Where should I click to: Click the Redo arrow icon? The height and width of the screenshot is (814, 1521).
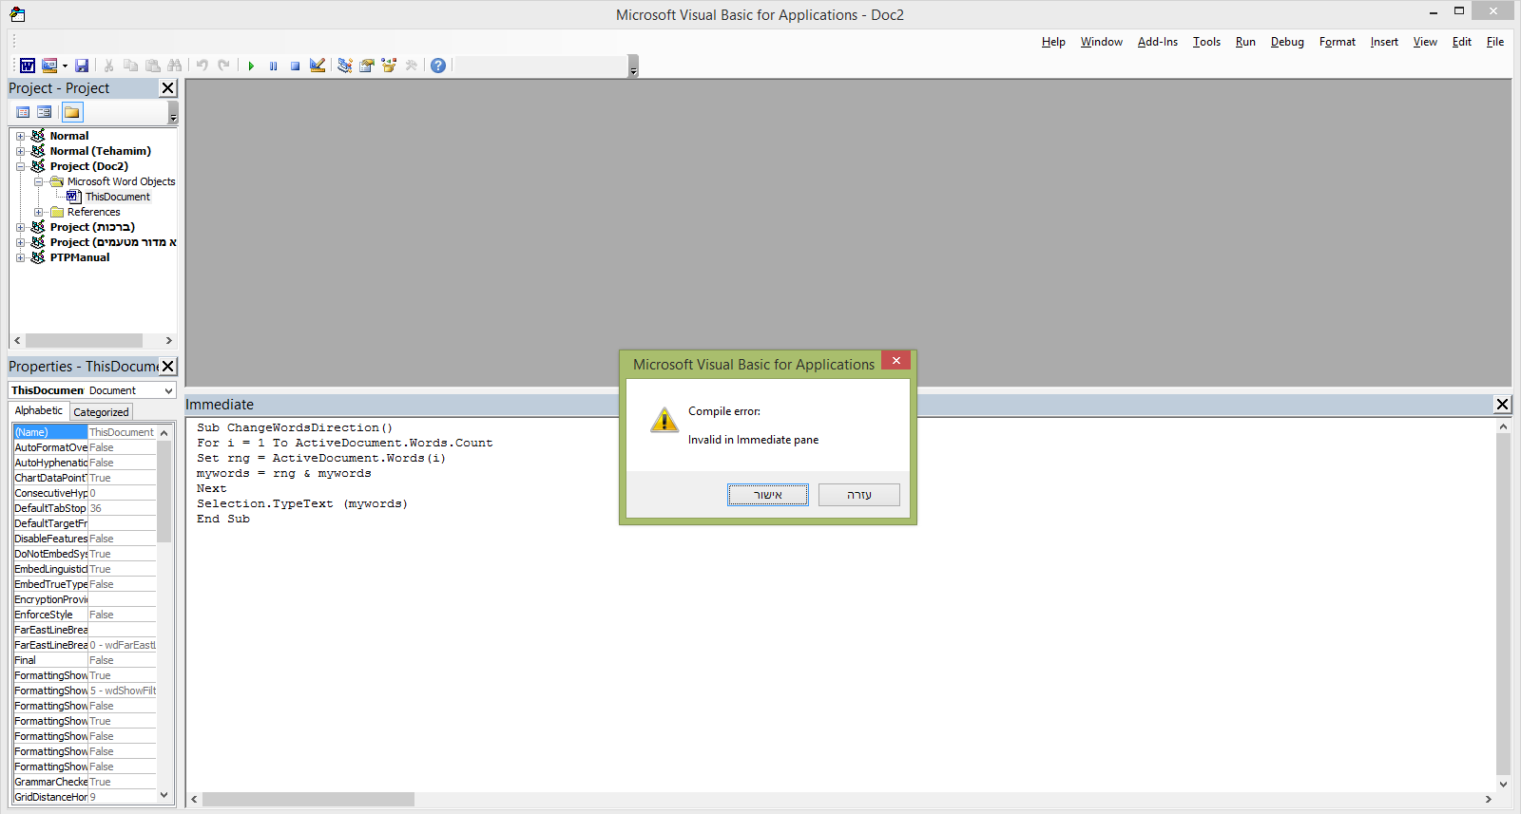tap(224, 66)
